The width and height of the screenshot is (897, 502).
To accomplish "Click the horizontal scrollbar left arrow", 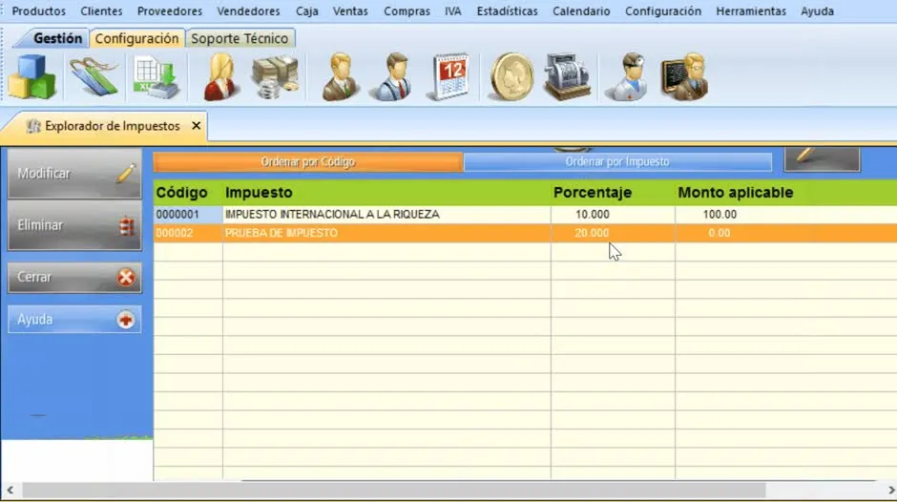I will tap(10, 490).
